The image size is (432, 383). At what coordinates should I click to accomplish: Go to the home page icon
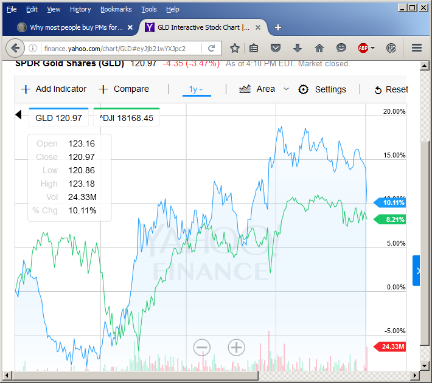coord(319,48)
